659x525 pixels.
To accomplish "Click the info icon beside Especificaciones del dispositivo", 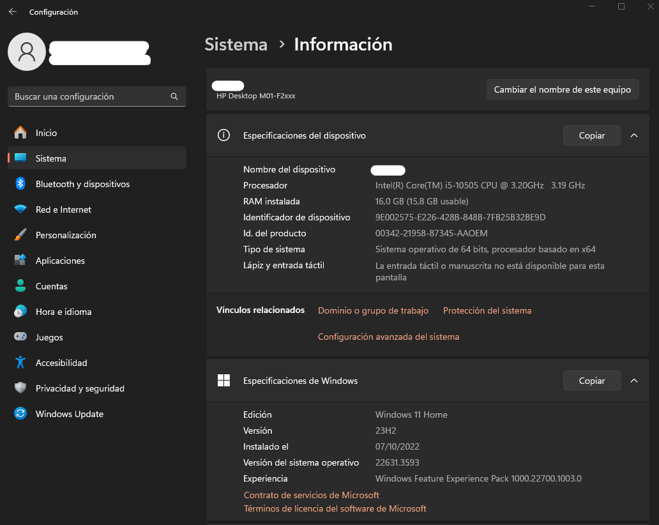I will point(223,135).
